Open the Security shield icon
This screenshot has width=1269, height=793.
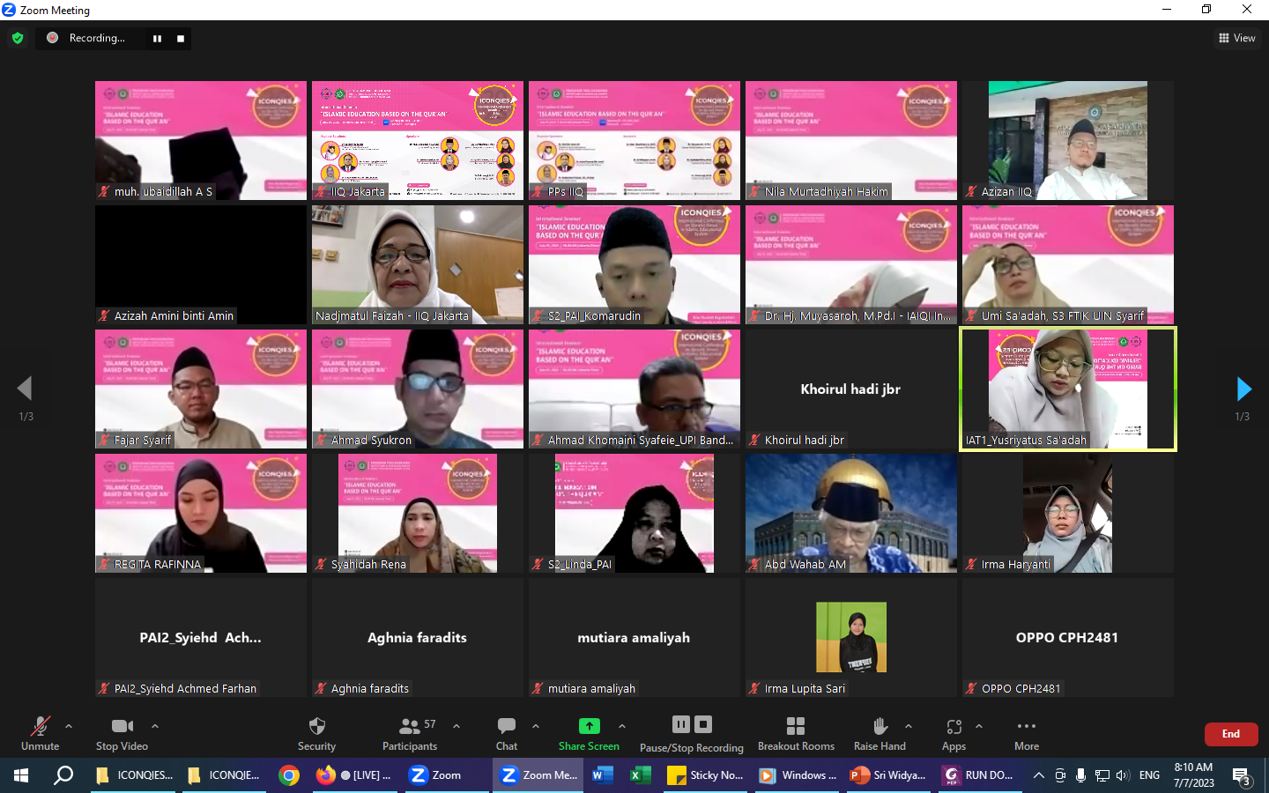tap(317, 726)
